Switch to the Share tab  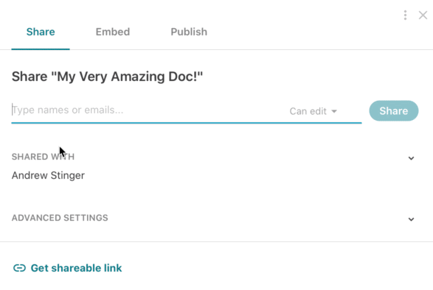point(41,32)
